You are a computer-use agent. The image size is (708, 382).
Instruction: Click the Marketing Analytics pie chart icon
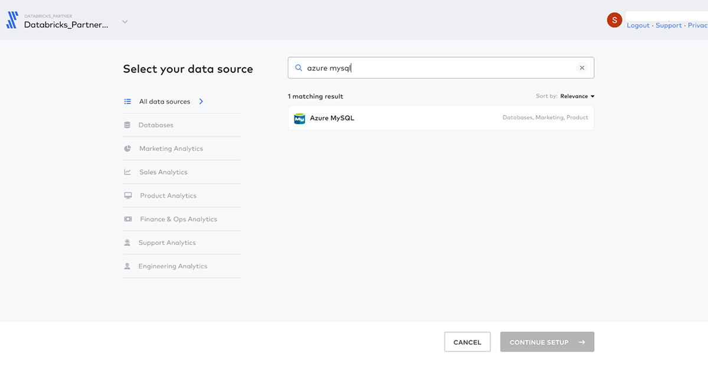[x=127, y=149]
